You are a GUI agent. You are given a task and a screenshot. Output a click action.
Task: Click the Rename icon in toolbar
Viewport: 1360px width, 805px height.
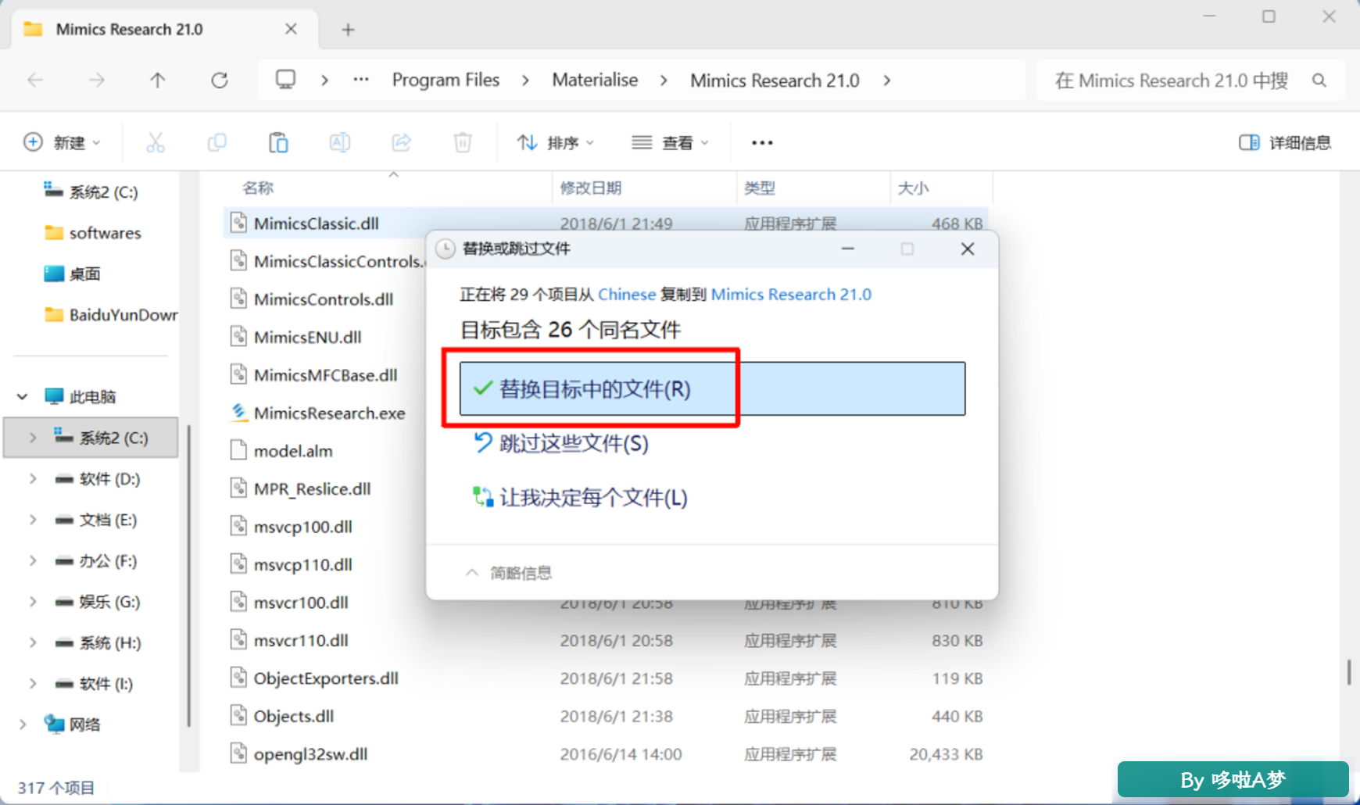tap(340, 142)
